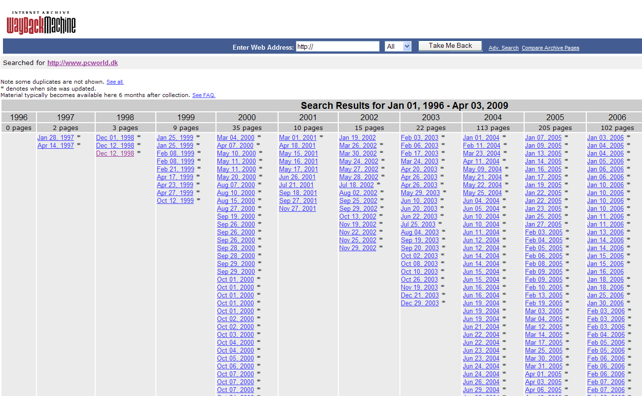Open Compare Archive Pages link
This screenshot has height=396, width=642.
[550, 48]
